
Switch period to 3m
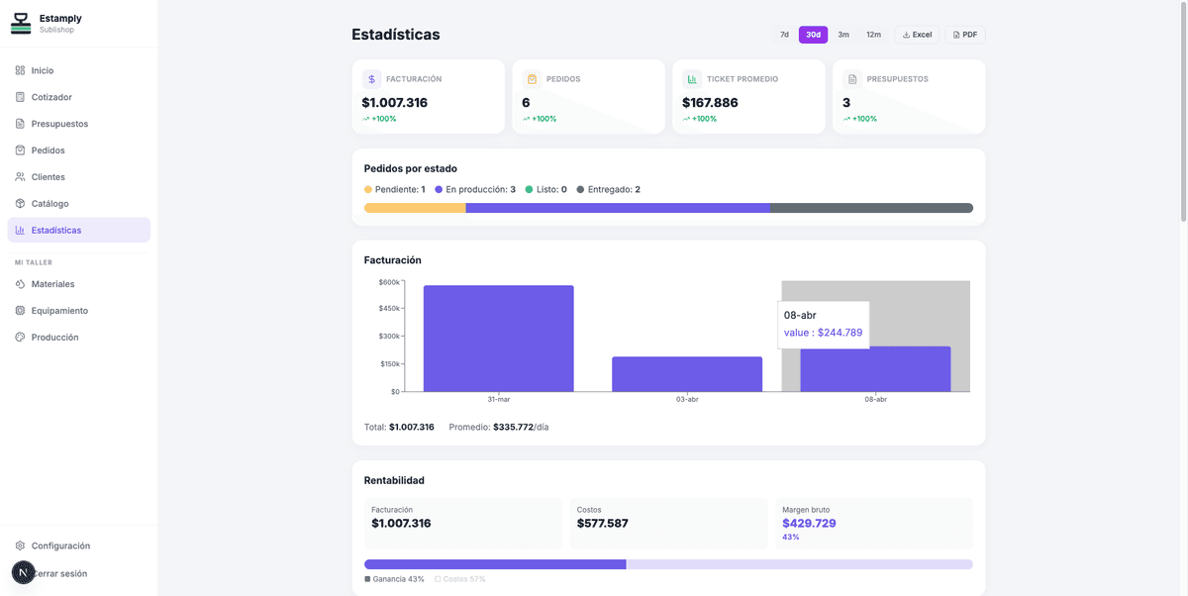[x=843, y=35]
